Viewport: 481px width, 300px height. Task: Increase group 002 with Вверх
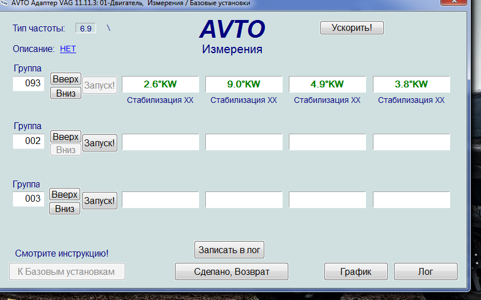coord(66,137)
